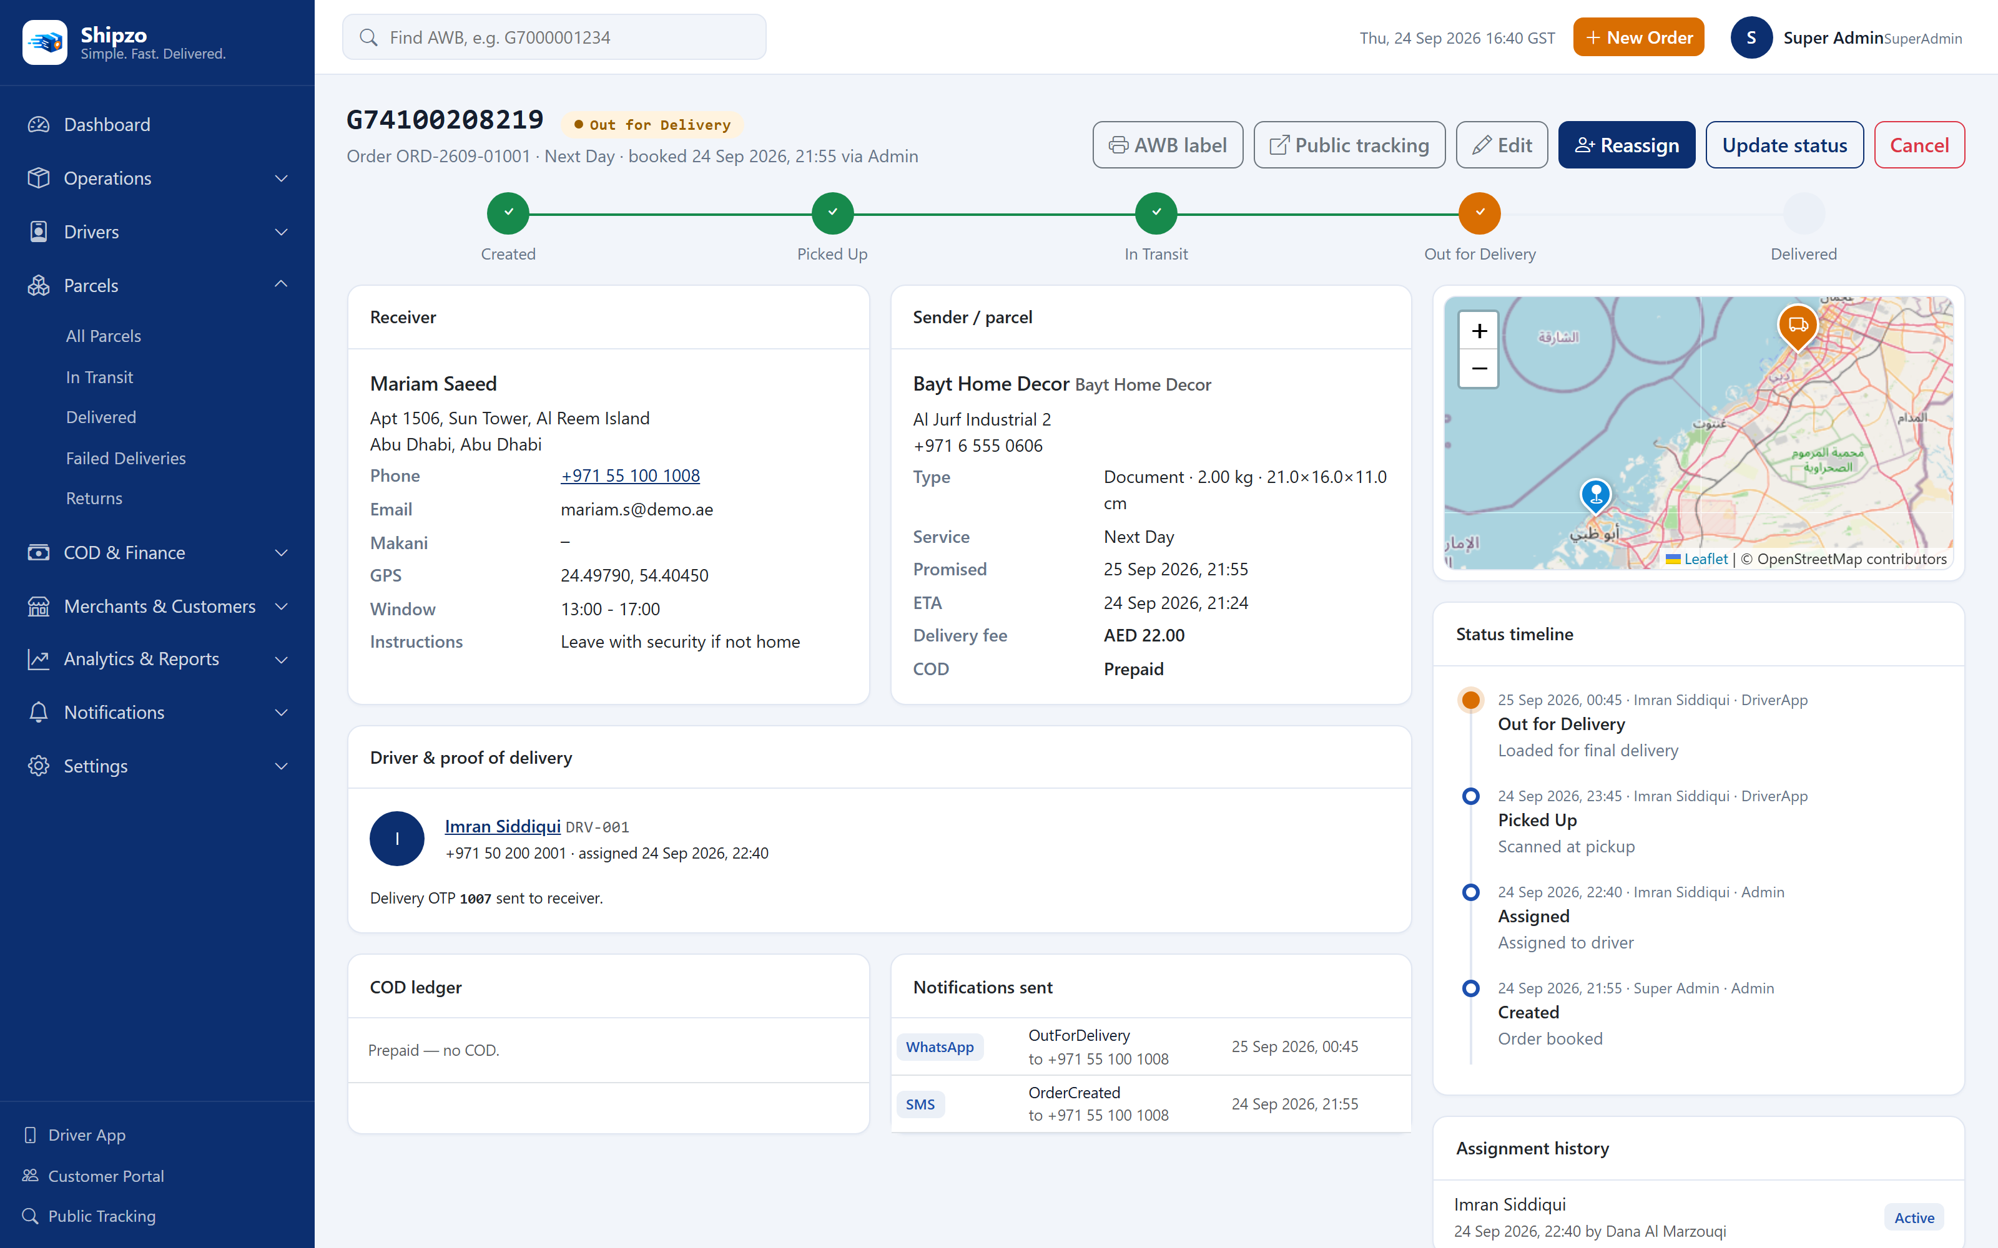
Task: Click the orange Out for Delivery step circle
Action: pos(1480,213)
